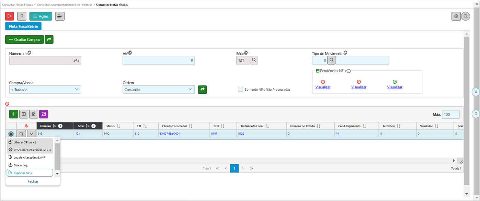Choose Processar Nota Fiscal menu entry

click(x=30, y=150)
